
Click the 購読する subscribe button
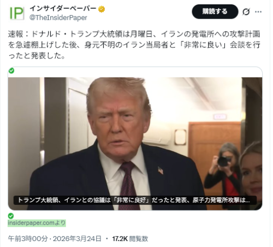click(215, 11)
